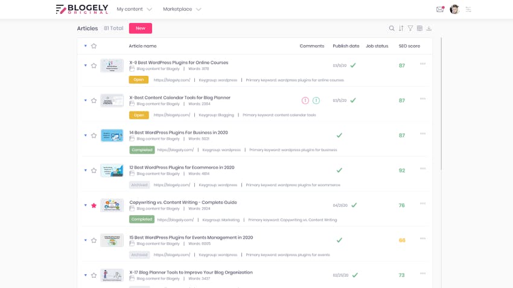Open article 15 Best WordPress Plugins for Events Management
Screen dimensions: 513x288
[191, 237]
